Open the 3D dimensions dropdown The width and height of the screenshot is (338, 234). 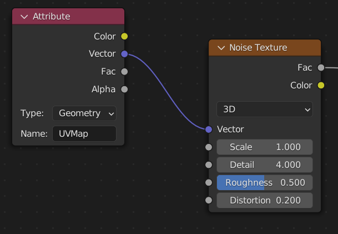[264, 109]
